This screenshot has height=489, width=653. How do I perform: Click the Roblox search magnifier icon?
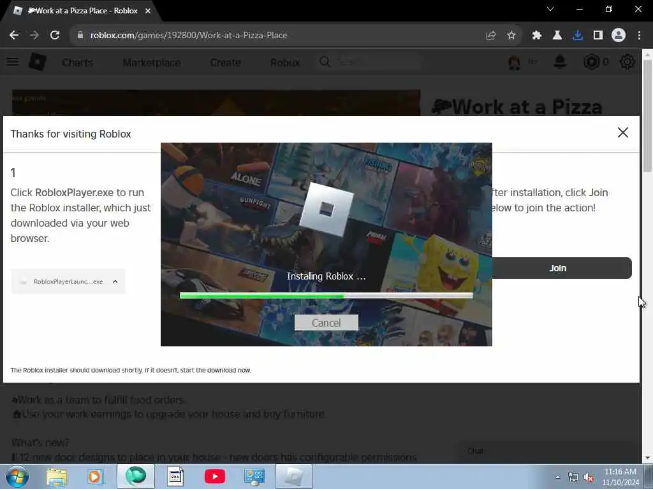[x=325, y=62]
